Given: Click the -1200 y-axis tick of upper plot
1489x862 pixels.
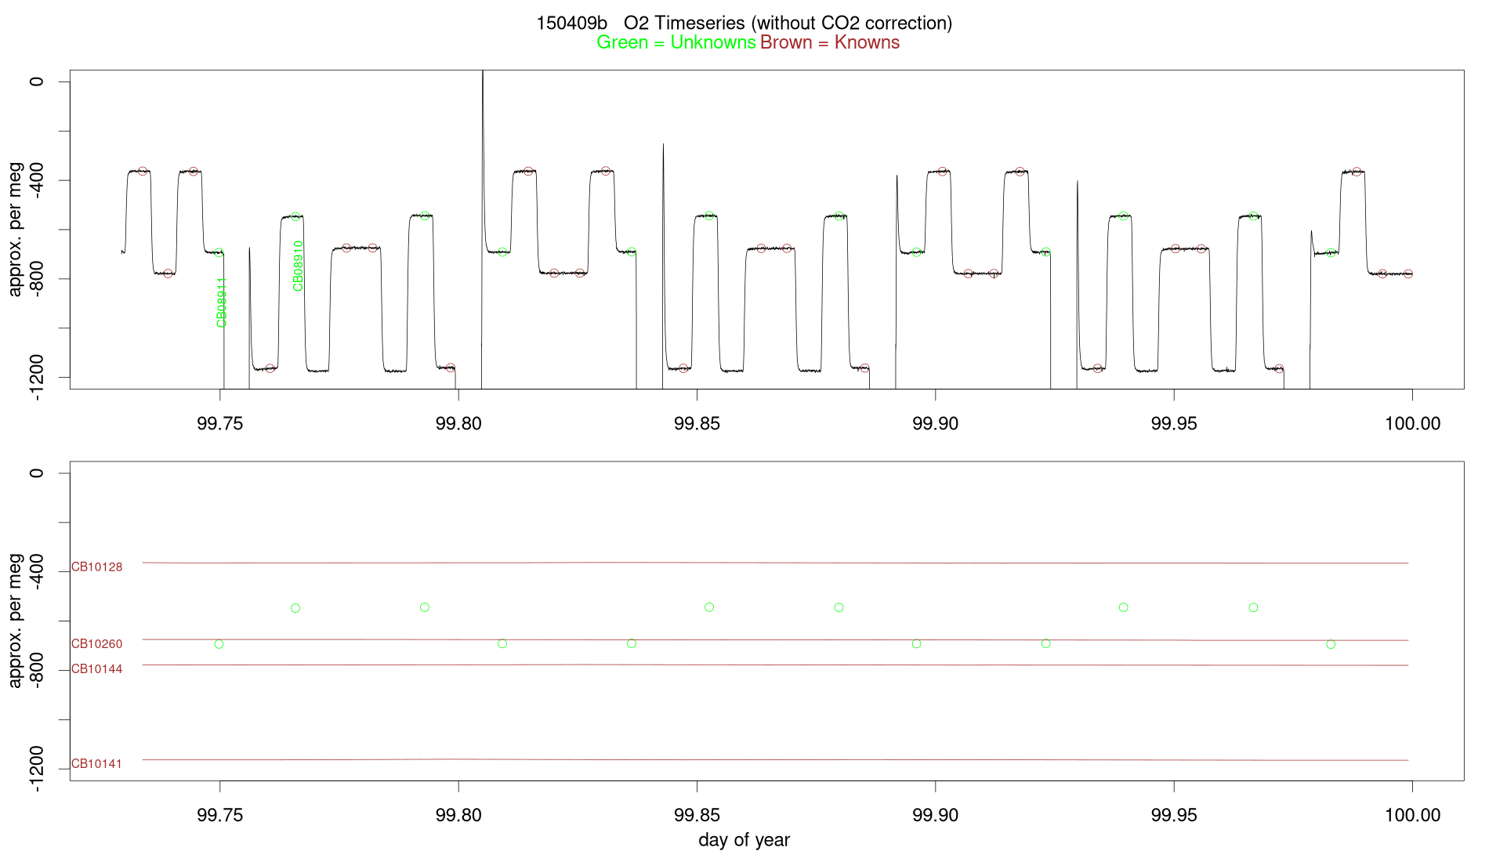Looking at the screenshot, I should tap(36, 378).
